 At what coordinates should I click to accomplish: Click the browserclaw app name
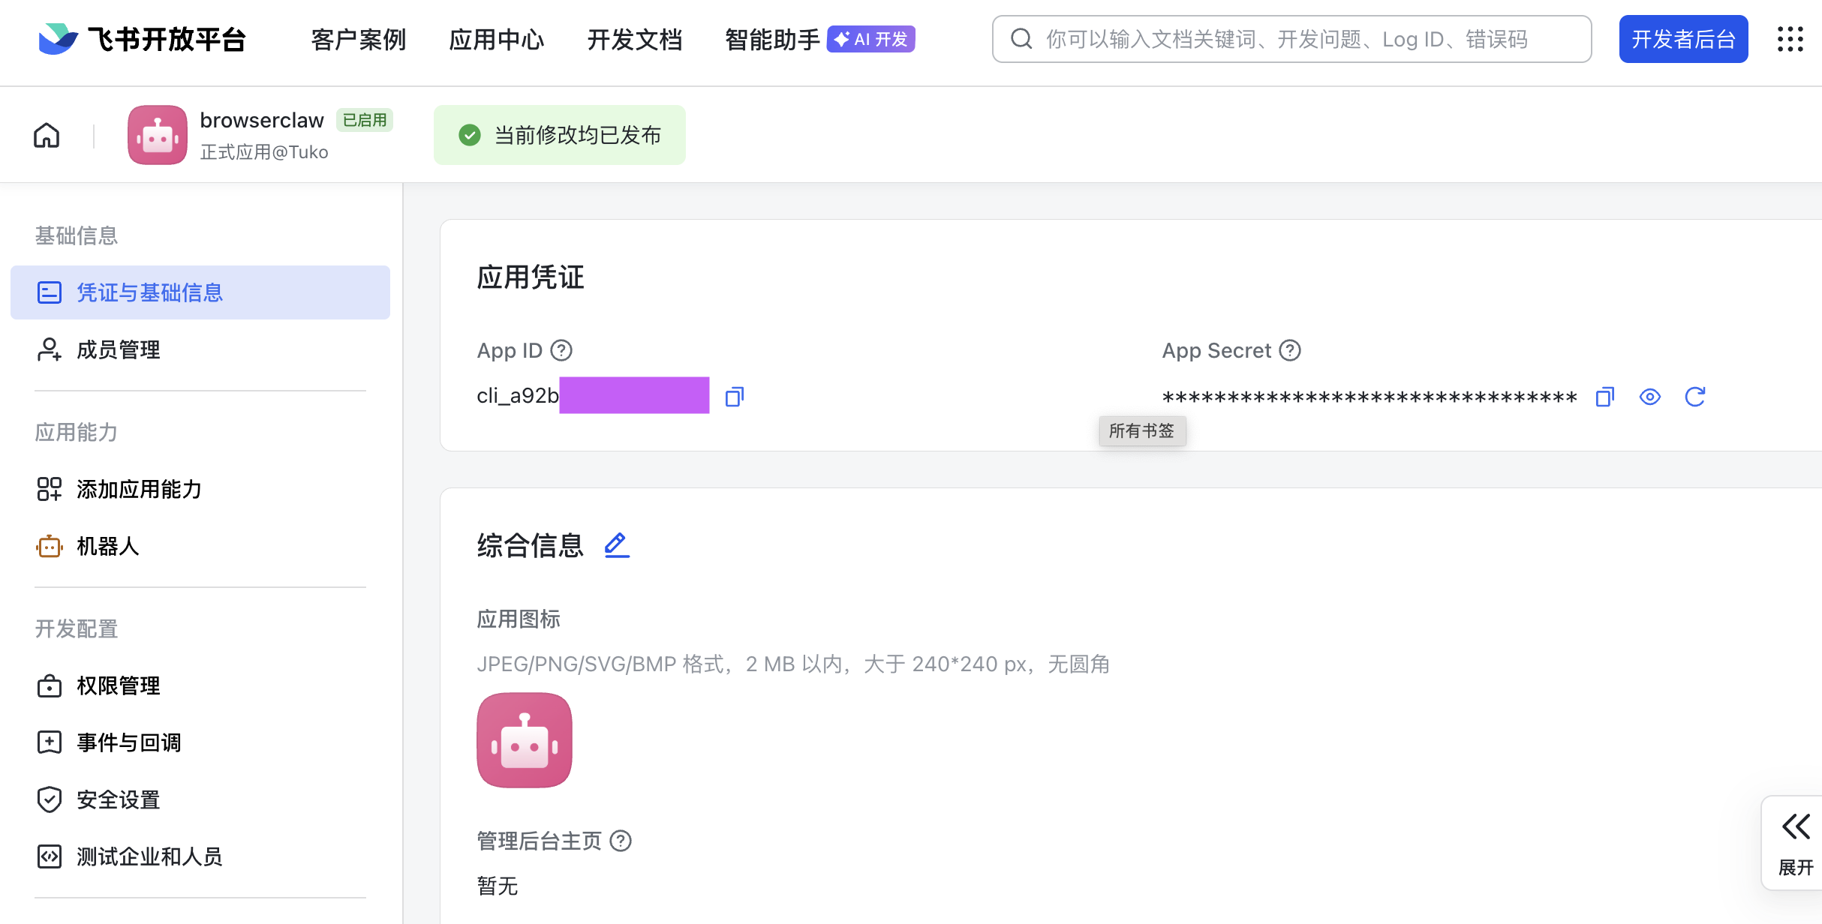[262, 120]
